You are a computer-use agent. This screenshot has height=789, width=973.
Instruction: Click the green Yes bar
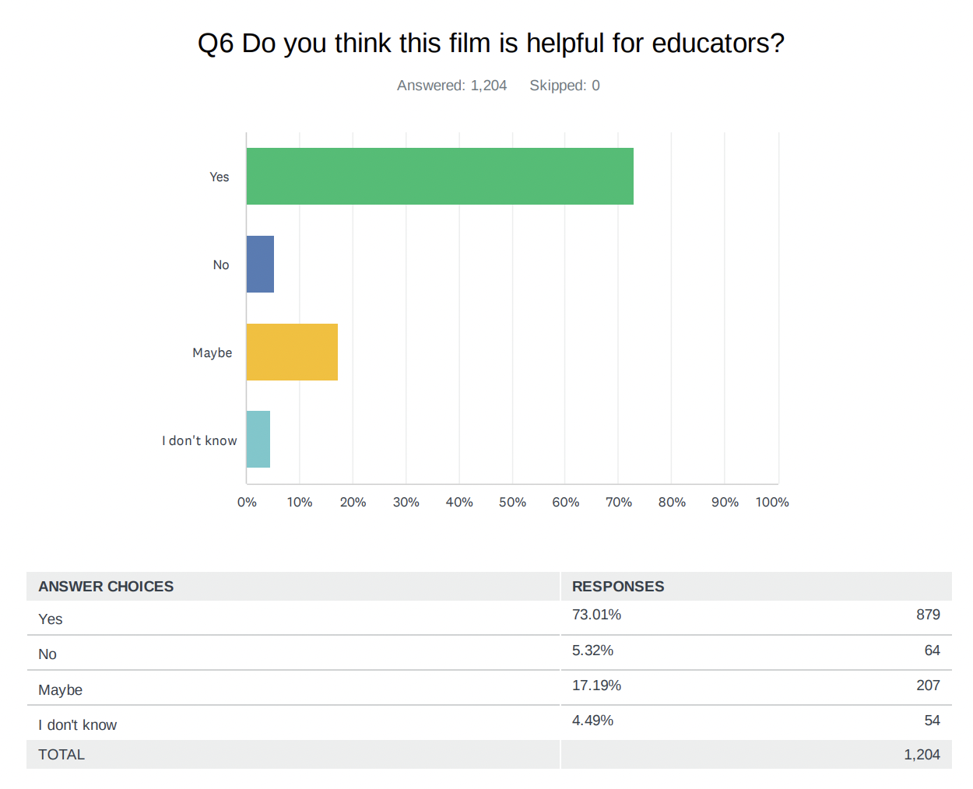pyautogui.click(x=440, y=177)
